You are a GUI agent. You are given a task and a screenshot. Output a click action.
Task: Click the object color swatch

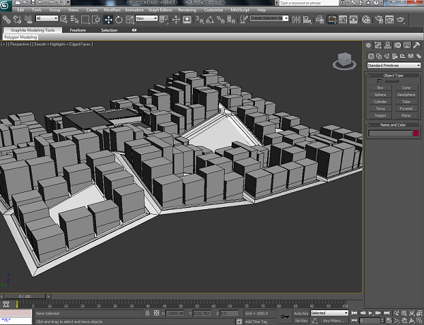click(x=416, y=133)
